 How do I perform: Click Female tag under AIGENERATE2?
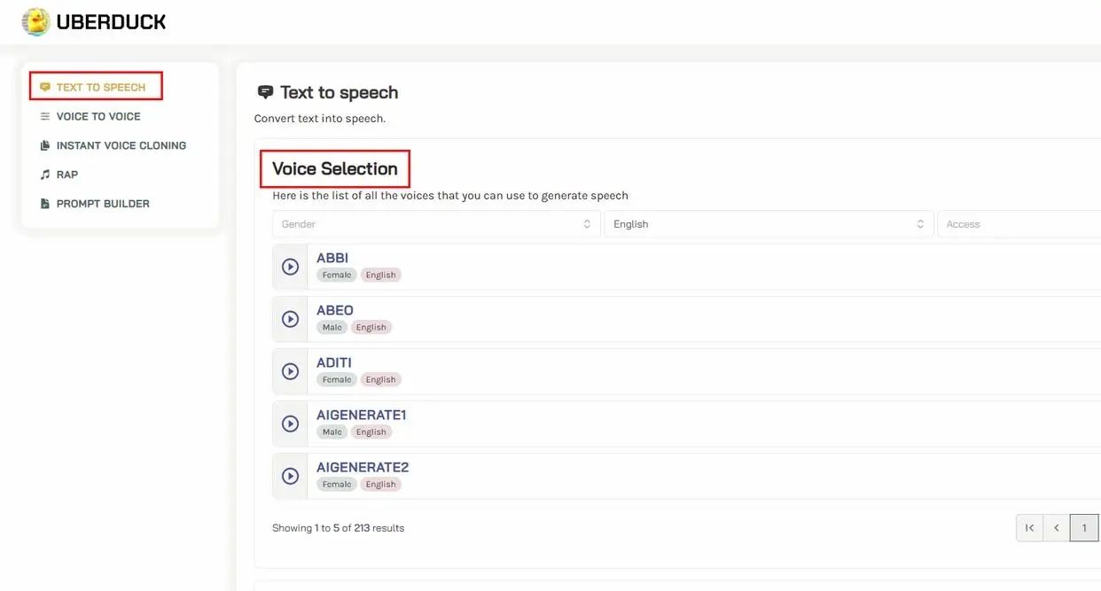click(x=337, y=484)
